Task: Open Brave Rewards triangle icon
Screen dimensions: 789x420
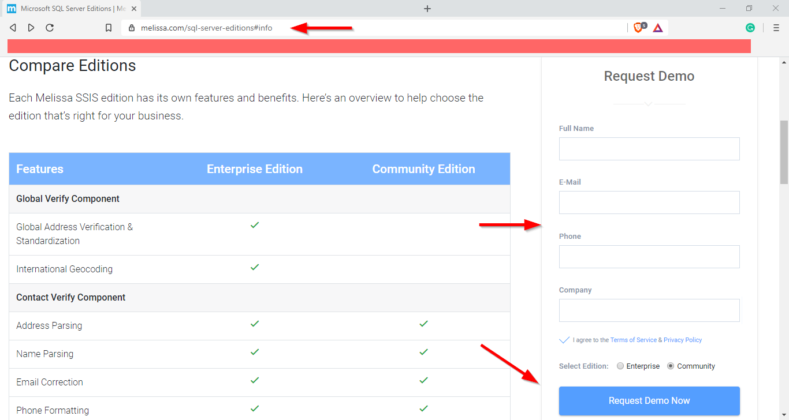Action: 658,28
